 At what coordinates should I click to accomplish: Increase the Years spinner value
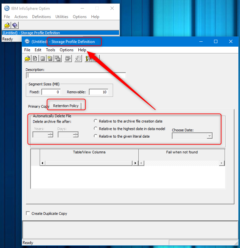[x=50, y=133]
